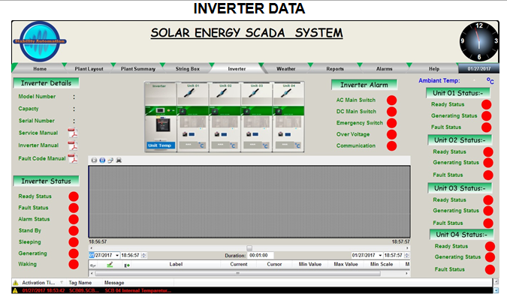Click the Communication alarm indicator

pyautogui.click(x=391, y=146)
